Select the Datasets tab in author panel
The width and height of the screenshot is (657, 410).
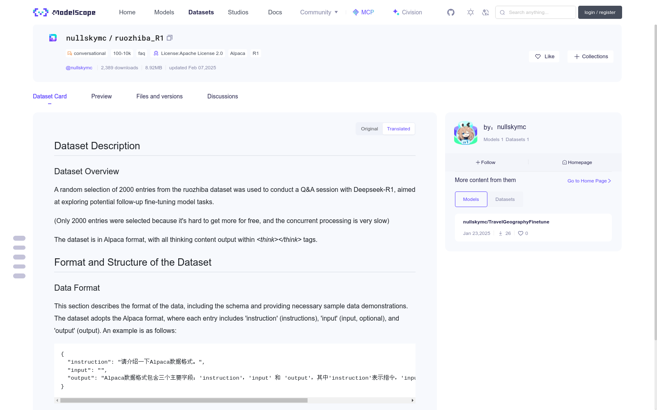[505, 199]
